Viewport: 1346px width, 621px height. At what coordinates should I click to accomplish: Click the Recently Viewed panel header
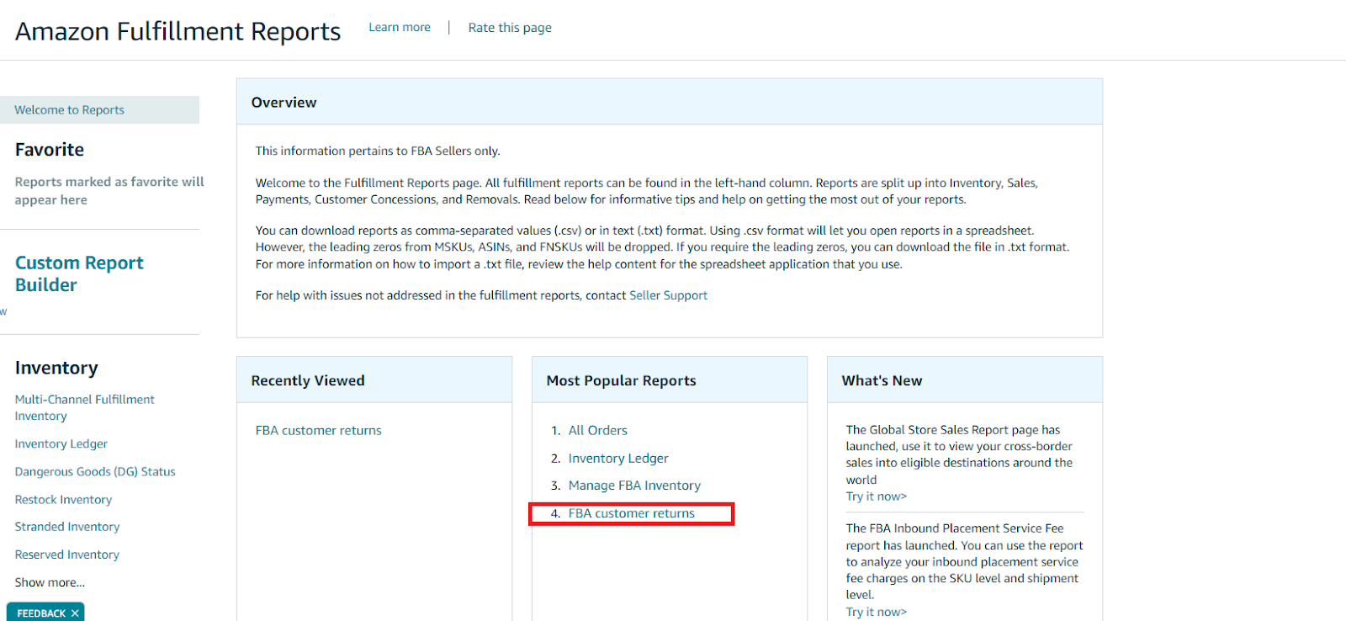click(x=374, y=380)
